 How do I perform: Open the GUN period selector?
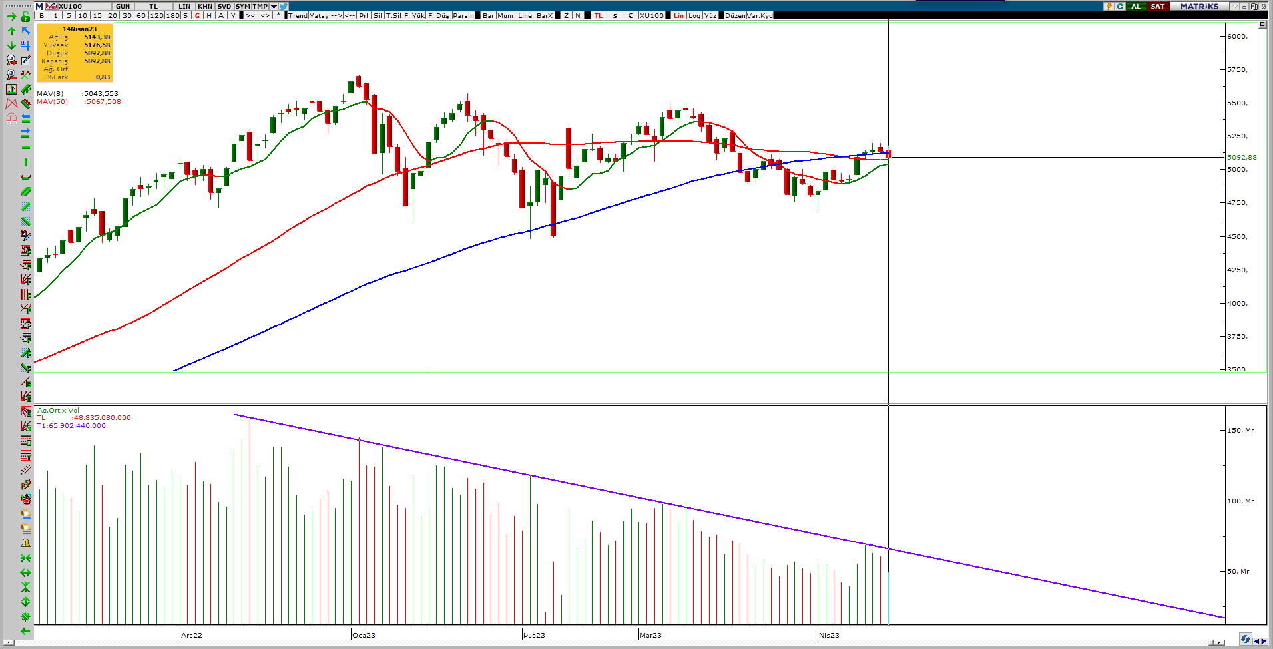click(x=123, y=6)
